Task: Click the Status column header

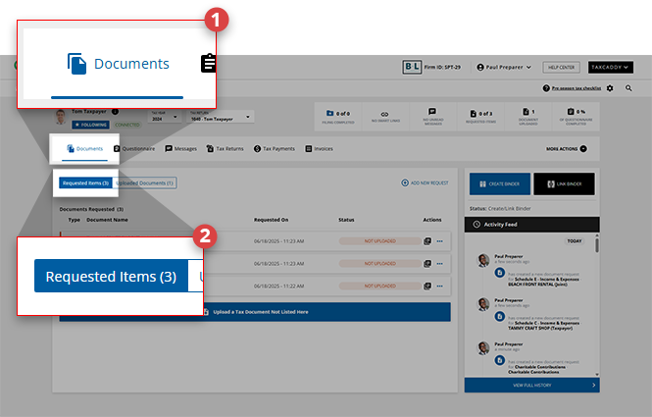Action: 346,220
